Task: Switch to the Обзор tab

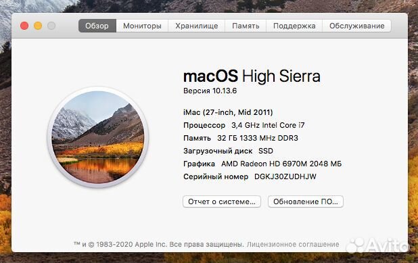Action: (97, 26)
